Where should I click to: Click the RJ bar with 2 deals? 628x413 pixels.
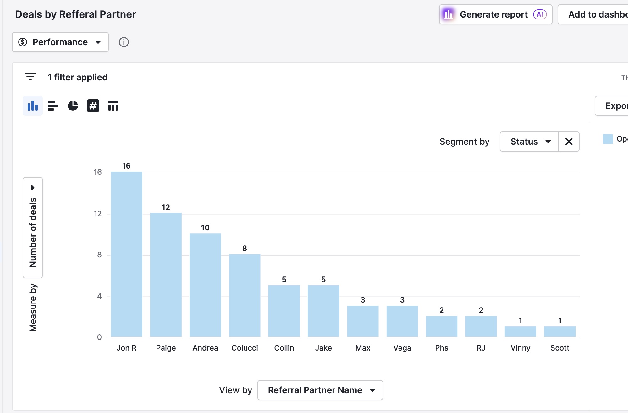click(x=481, y=327)
